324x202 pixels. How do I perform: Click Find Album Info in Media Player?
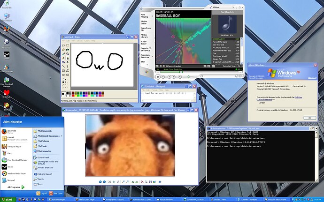(227, 12)
